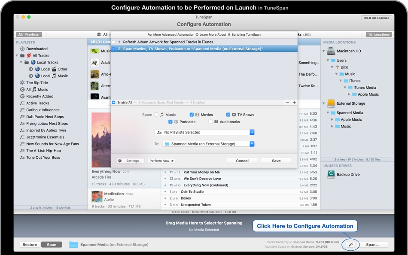Image resolution: width=408 pixels, height=255 pixels.
Task: Add new automation with plus icon
Action: click(x=294, y=103)
